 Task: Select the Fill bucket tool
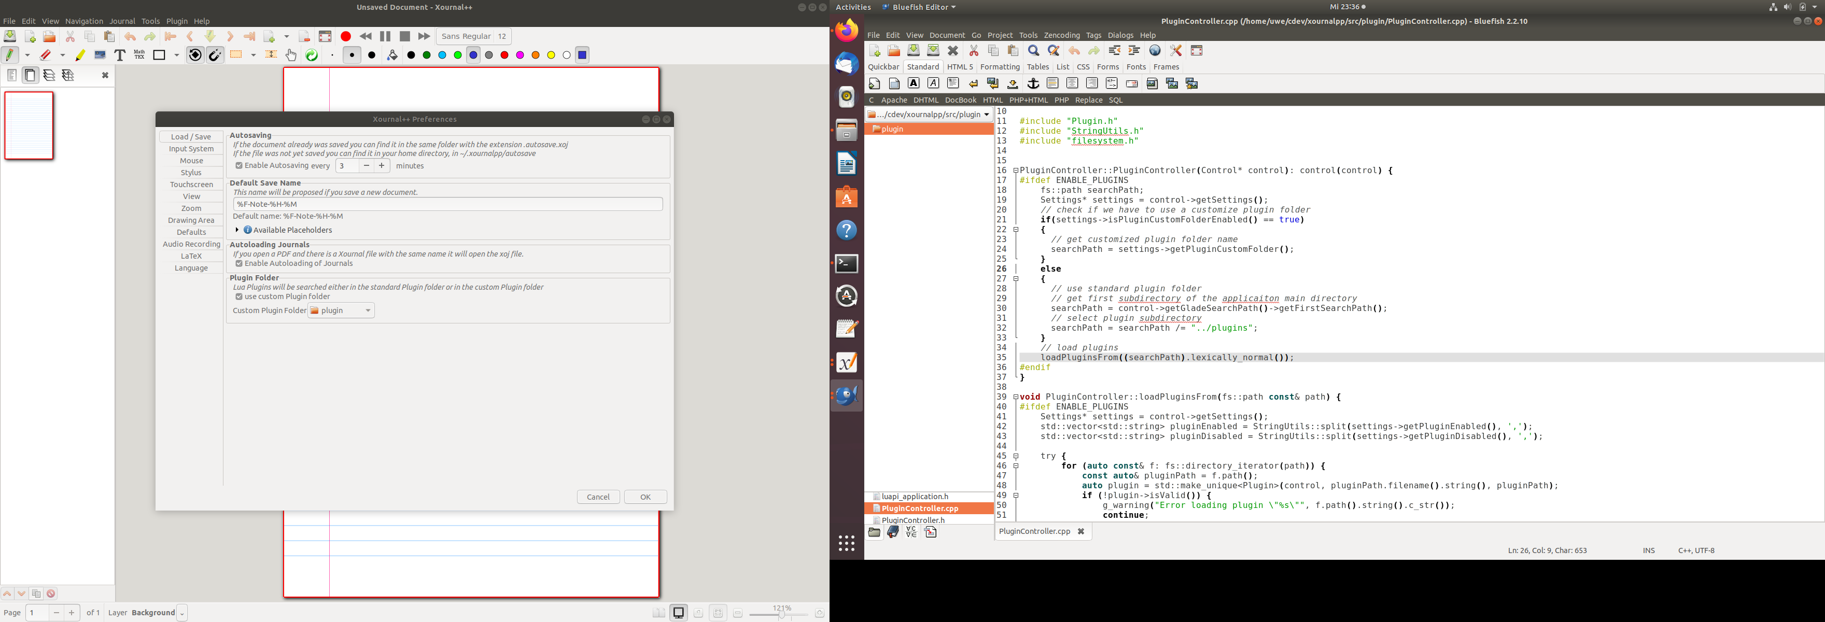(x=392, y=55)
